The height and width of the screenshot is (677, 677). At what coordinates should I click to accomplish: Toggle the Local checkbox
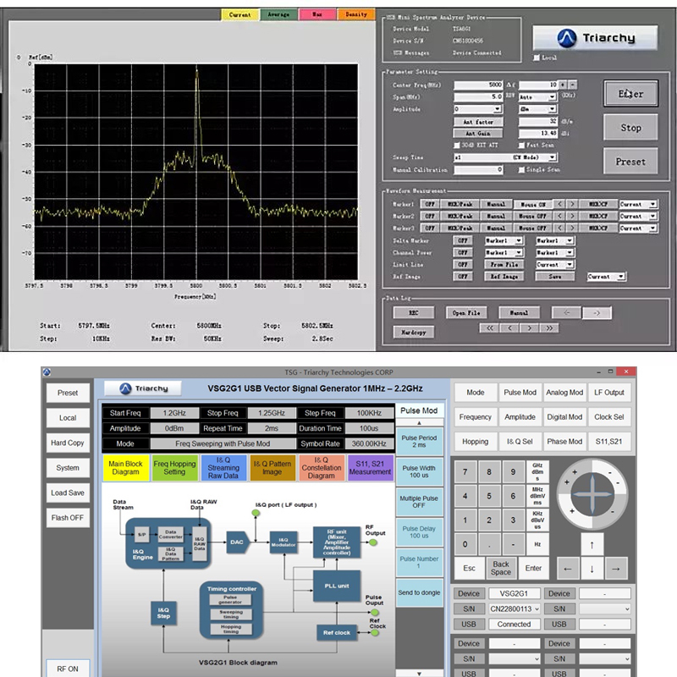point(537,58)
